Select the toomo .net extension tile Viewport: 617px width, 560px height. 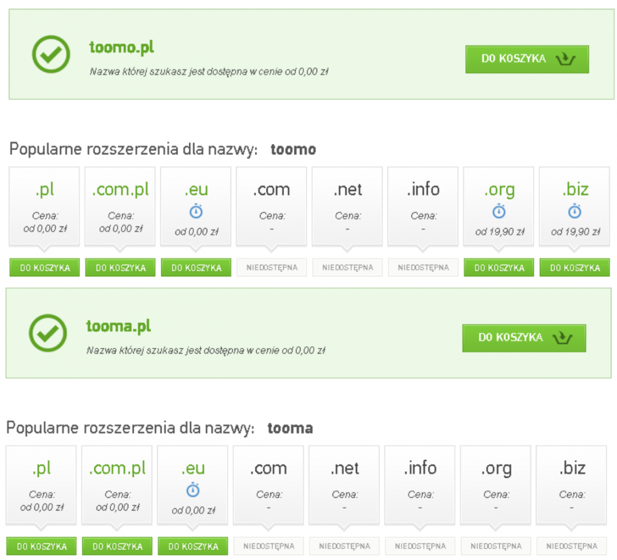tap(347, 206)
